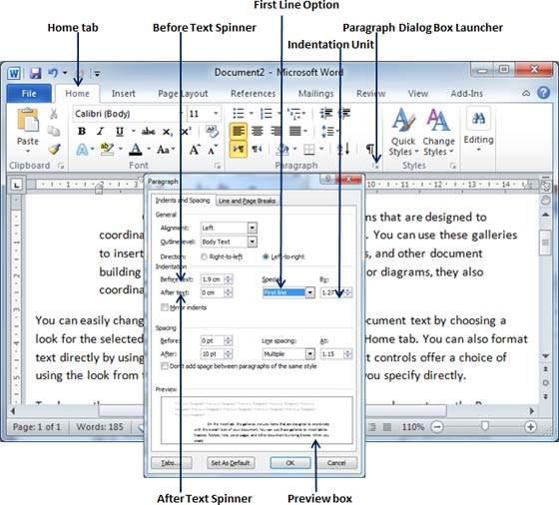Center align text with ribbon icon

point(258,131)
